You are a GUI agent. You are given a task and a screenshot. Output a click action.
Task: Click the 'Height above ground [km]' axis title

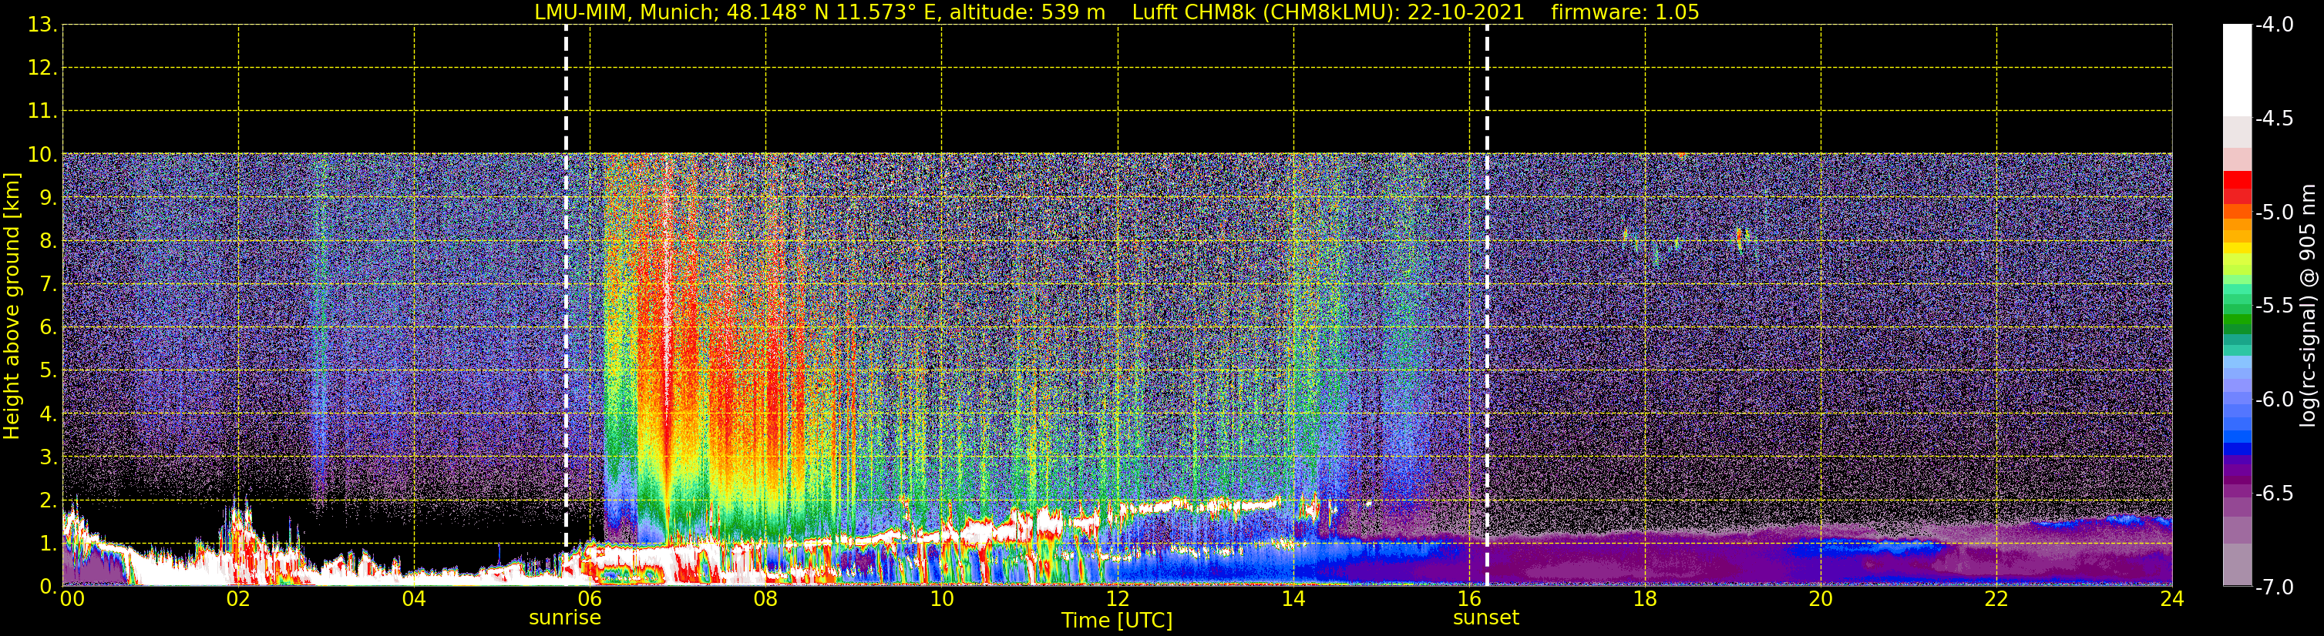point(12,306)
